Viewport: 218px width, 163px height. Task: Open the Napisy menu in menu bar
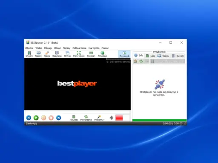pyautogui.click(x=66, y=48)
